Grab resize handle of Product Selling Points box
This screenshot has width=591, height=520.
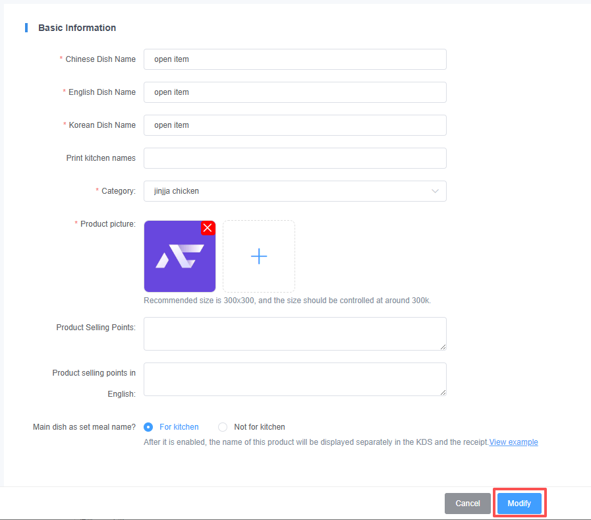coord(443,347)
